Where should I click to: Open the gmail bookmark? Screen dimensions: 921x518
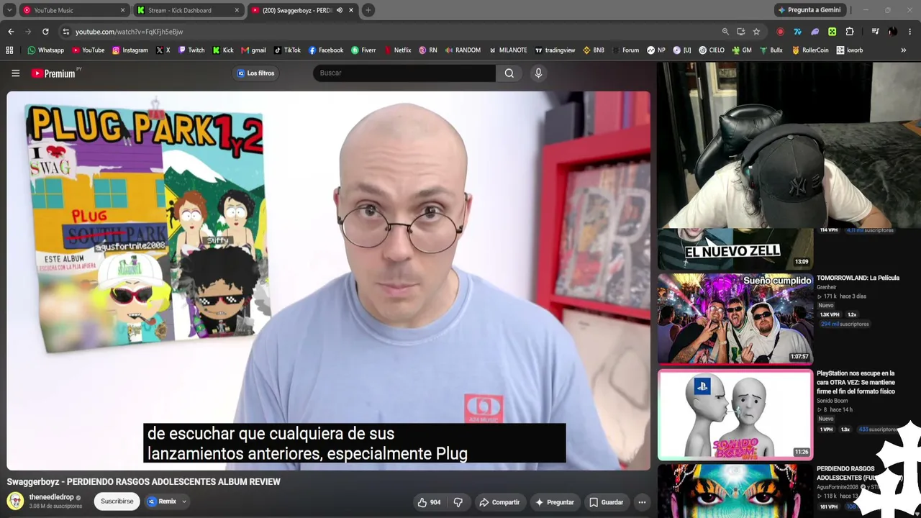[x=253, y=50]
